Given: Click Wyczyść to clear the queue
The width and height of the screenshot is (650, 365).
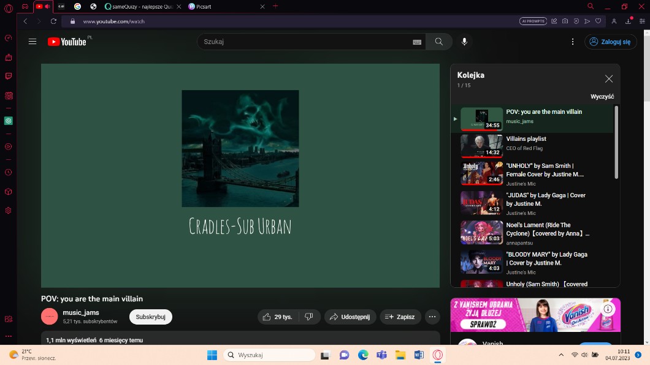Looking at the screenshot, I should (x=602, y=97).
